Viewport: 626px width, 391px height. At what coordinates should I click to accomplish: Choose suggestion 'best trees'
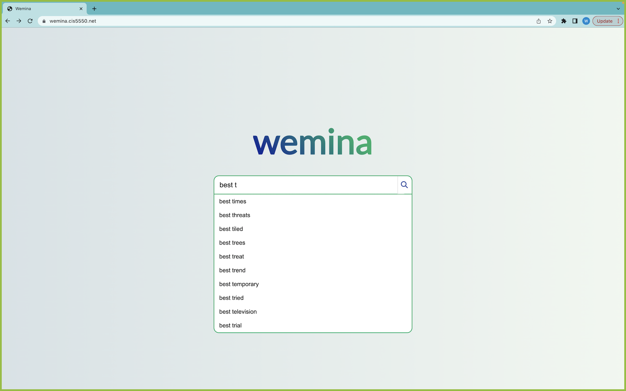[313, 243]
